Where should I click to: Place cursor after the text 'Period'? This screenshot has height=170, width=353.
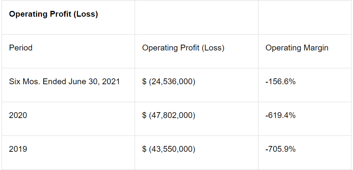(x=33, y=48)
